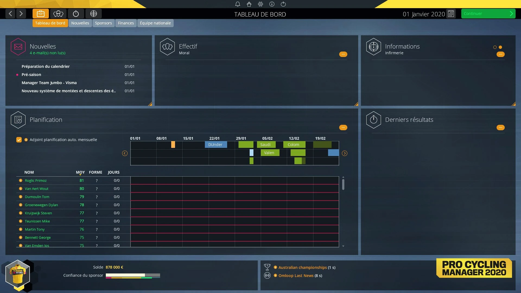
Task: Open the Effectif panel options button
Action: [x=343, y=54]
